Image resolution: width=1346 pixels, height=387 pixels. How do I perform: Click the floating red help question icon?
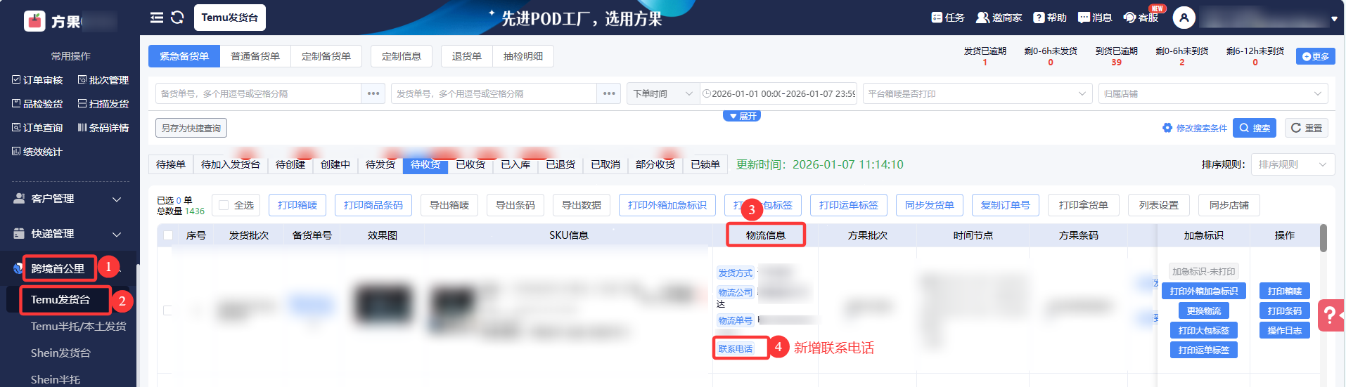pos(1331,315)
